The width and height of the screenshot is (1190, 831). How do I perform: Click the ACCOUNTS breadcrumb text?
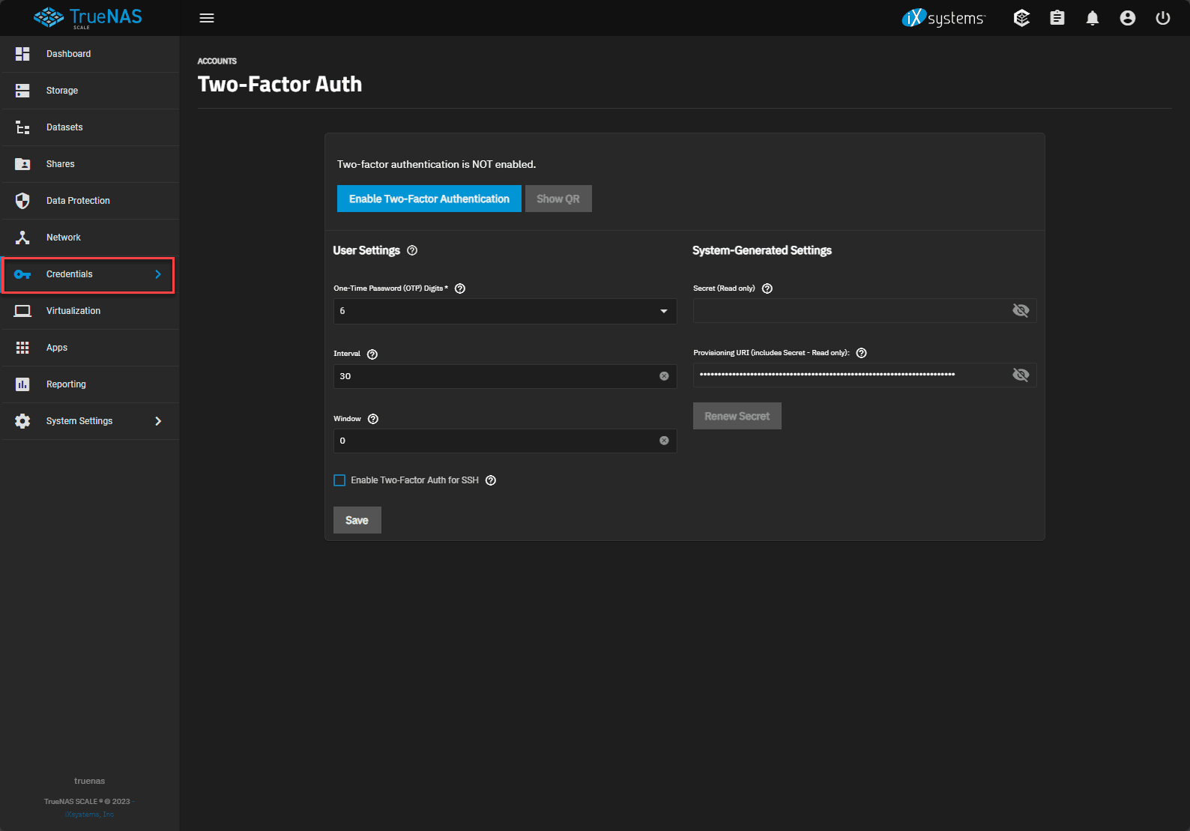[x=217, y=61]
